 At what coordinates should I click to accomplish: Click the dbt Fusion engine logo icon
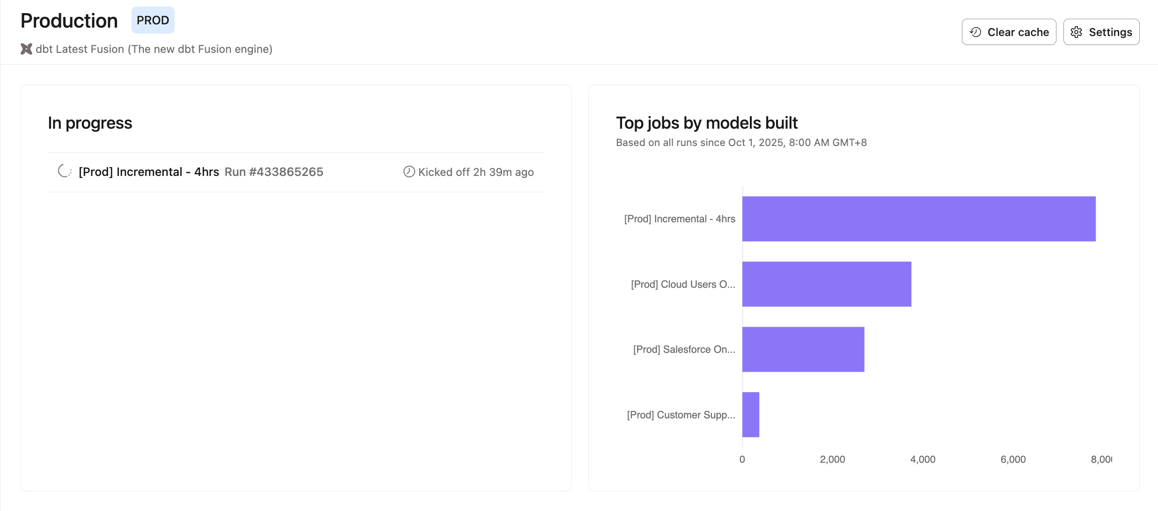click(x=26, y=49)
